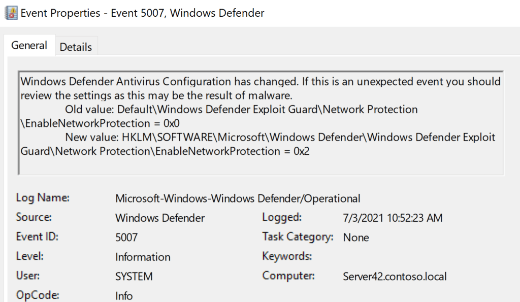Click the Log Name field label
Screen dimensions: 520x302
(x=43, y=198)
